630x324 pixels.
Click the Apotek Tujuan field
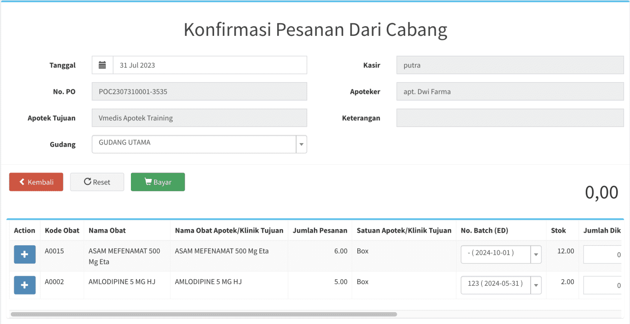point(199,118)
